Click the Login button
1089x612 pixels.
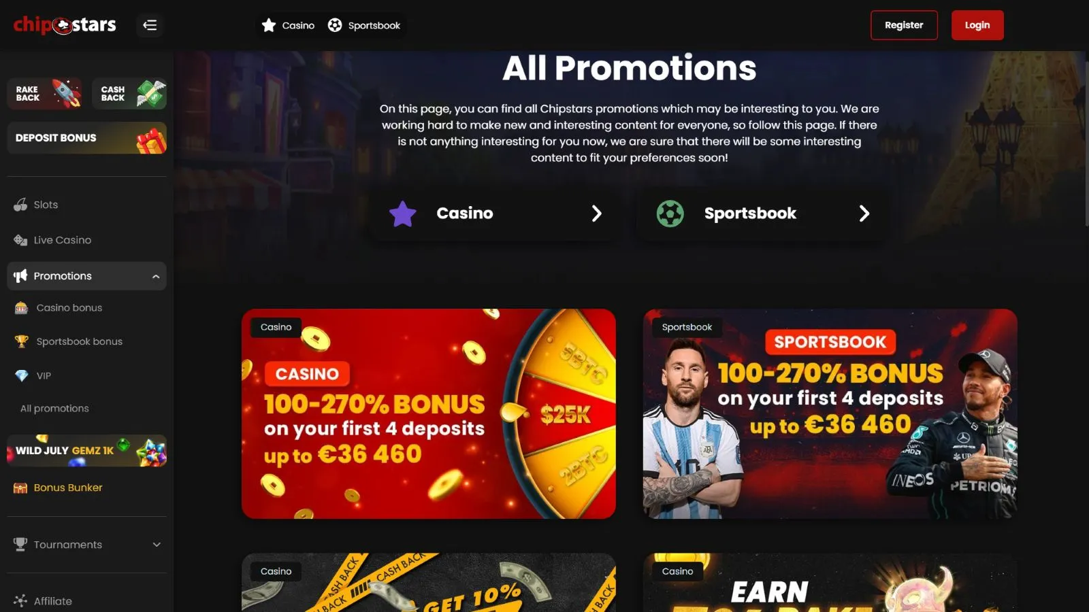coord(977,25)
